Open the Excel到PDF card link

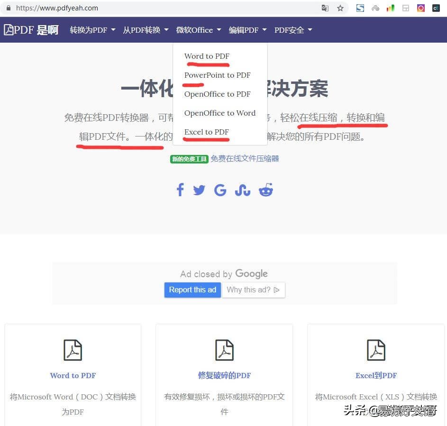376,376
